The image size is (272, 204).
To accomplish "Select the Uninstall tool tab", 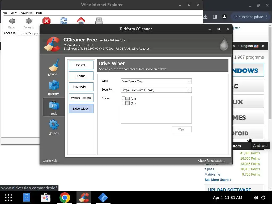I will 81,65.
